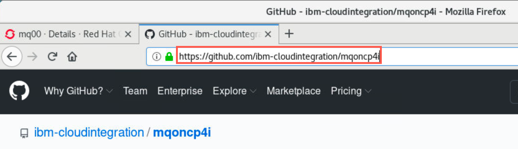Close the GitHub ibm-cloudintegration tab

tap(268, 34)
